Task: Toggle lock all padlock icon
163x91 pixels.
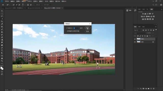Action: click(147, 36)
